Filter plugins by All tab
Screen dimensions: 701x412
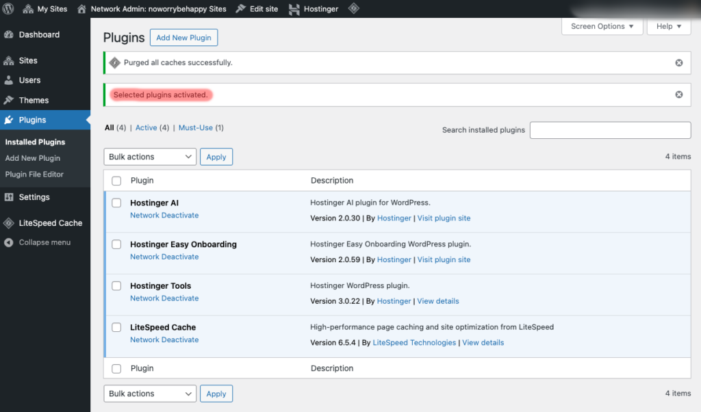coord(109,128)
